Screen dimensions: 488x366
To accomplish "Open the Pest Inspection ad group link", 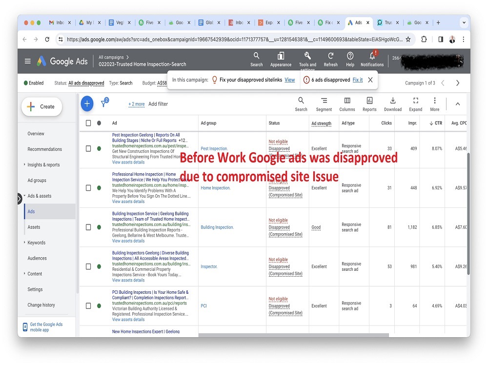I will pyautogui.click(x=214, y=148).
